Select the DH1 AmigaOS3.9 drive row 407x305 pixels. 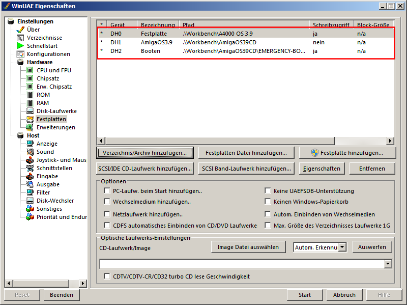[203, 42]
